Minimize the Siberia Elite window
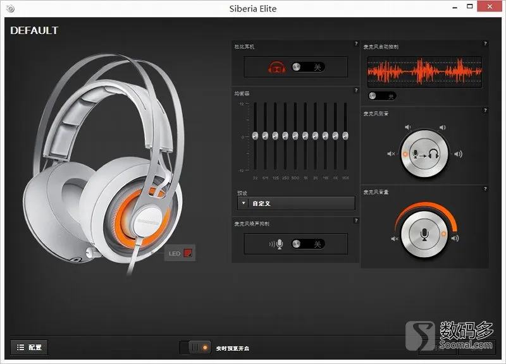This screenshot has height=364, width=506. (x=455, y=7)
